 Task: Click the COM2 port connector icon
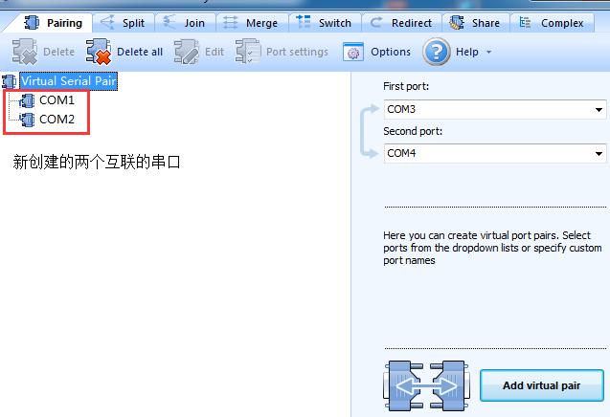[27, 120]
